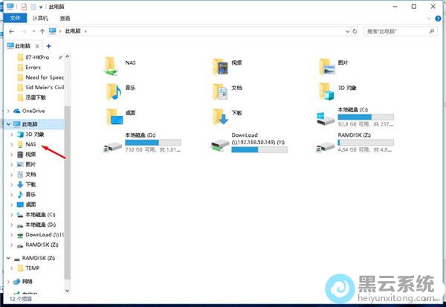
Task: Click the Forward navigation arrow
Action: coord(24,31)
